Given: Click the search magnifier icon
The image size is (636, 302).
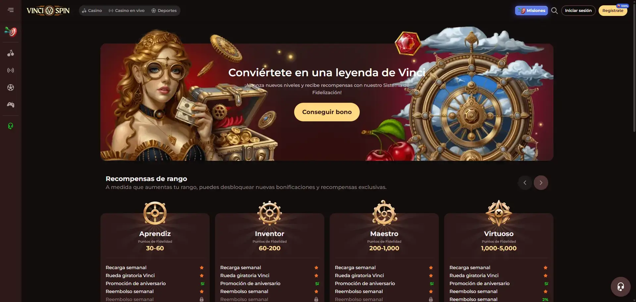Looking at the screenshot, I should coord(554,11).
